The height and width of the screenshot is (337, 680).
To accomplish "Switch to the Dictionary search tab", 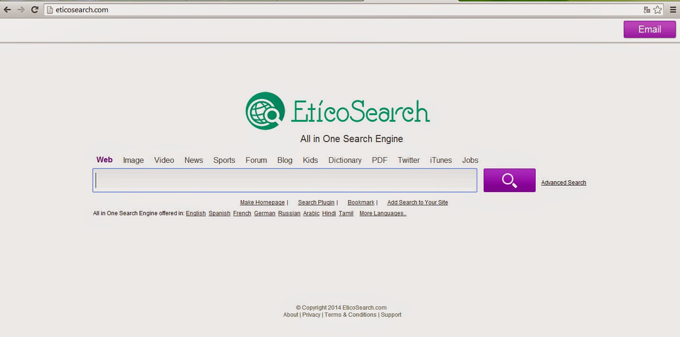I will click(345, 160).
